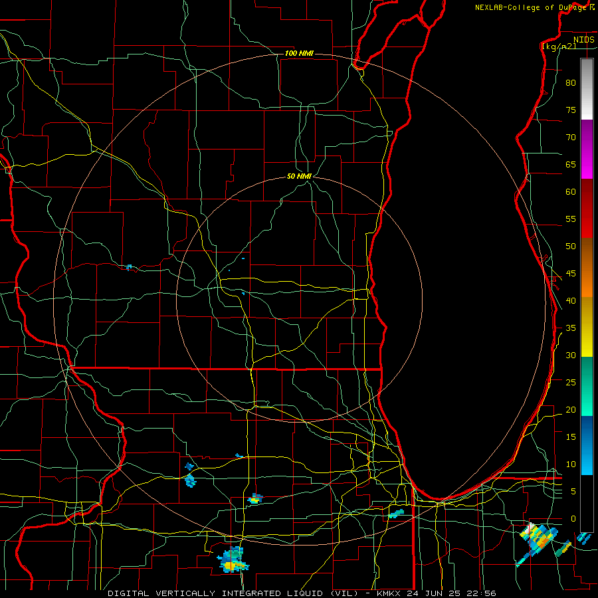Image resolution: width=598 pixels, height=598 pixels.
Task: Click the 5 value on the color scale
Action: 573,492
